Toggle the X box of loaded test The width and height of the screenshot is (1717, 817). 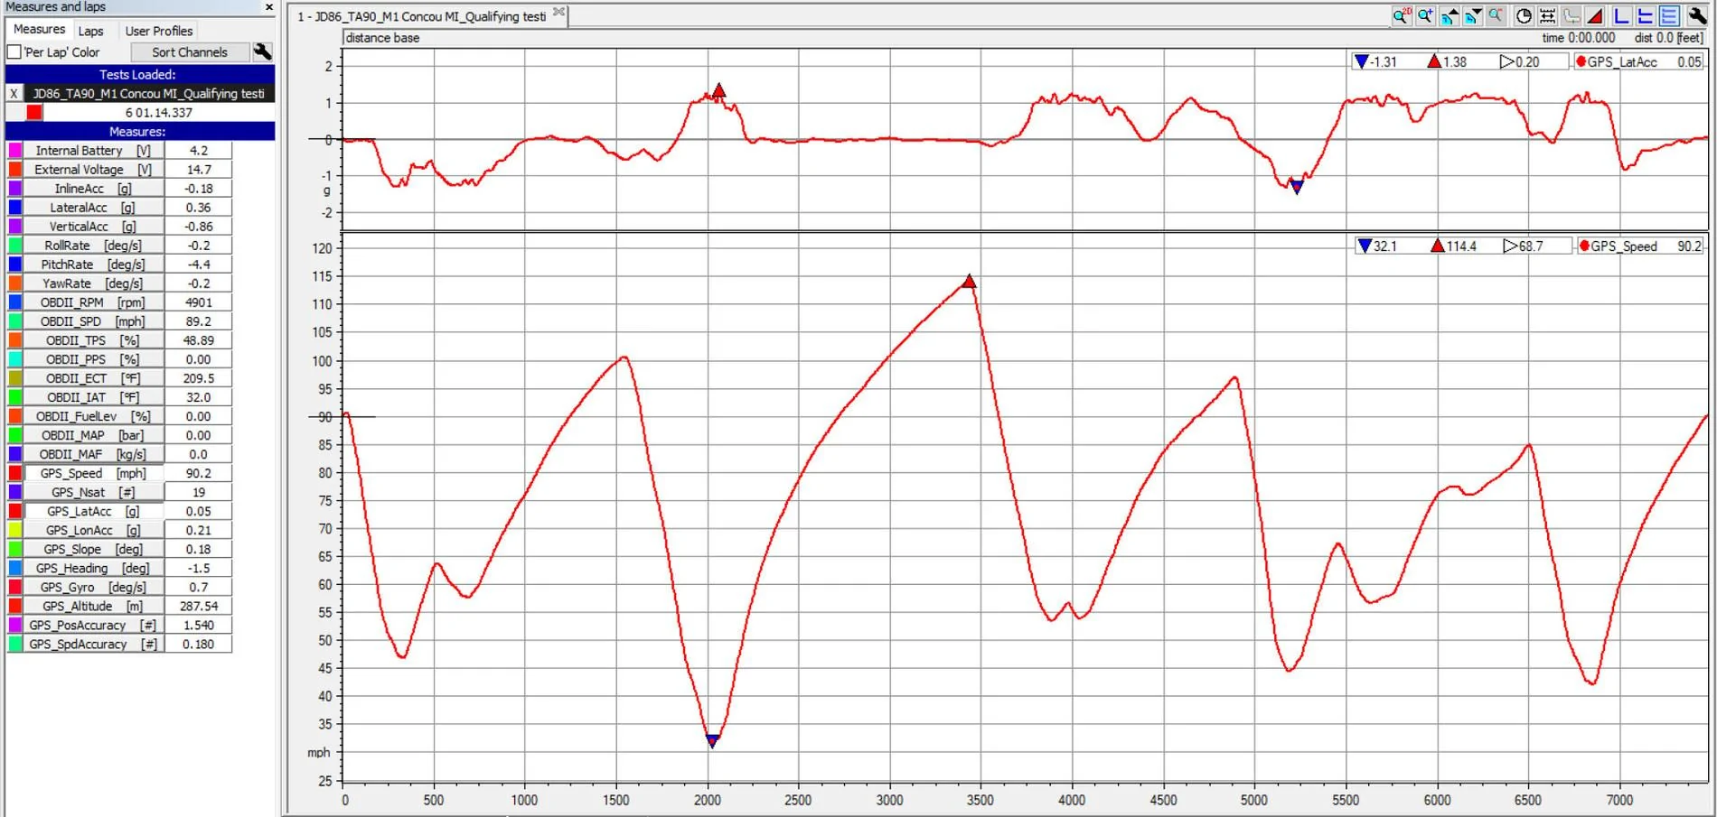point(14,93)
